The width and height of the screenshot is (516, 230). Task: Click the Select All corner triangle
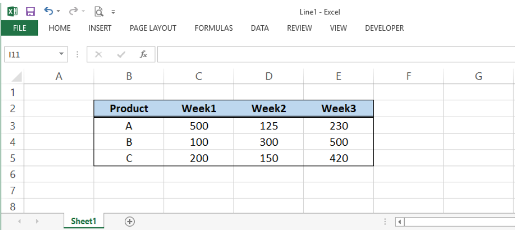point(16,77)
